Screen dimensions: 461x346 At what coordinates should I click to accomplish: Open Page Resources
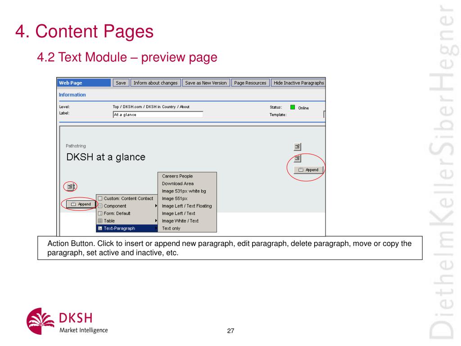click(x=250, y=83)
